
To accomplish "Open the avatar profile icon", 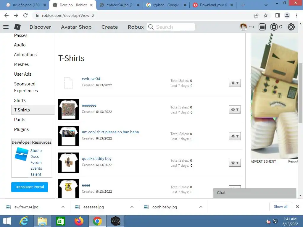I will tap(243, 27).
